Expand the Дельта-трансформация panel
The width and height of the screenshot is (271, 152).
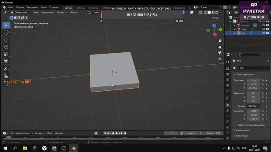(x=252, y=125)
